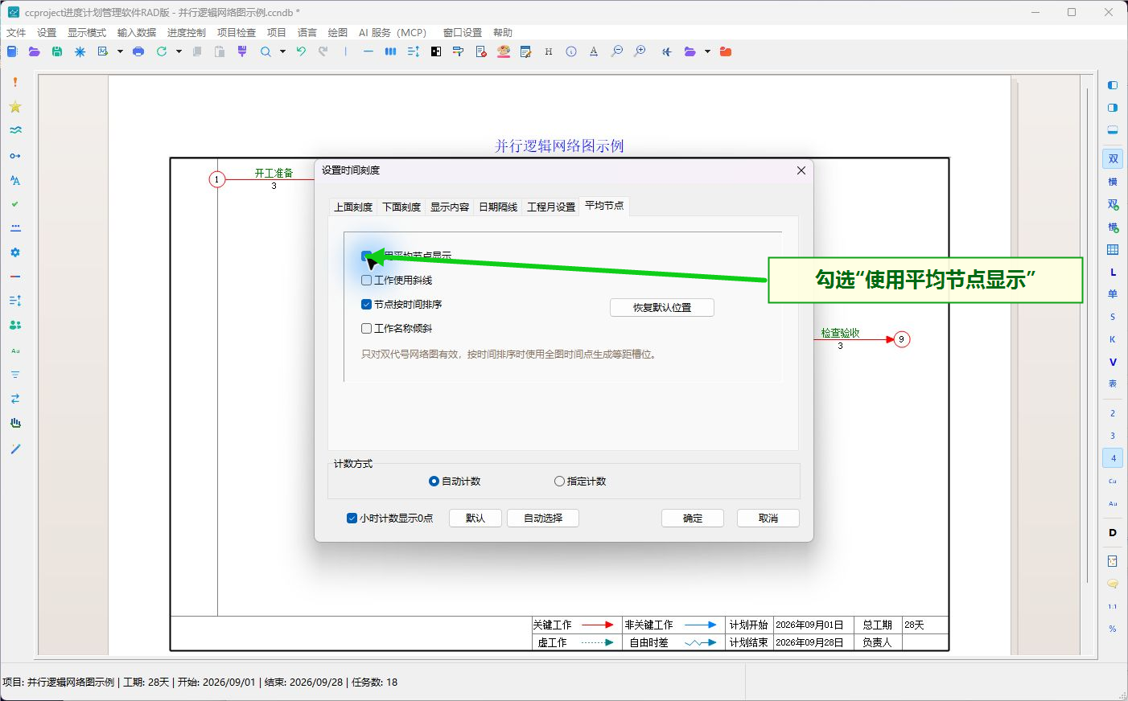Click the info circle icon in toolbar
Screen dimensions: 1128x701
coord(571,51)
